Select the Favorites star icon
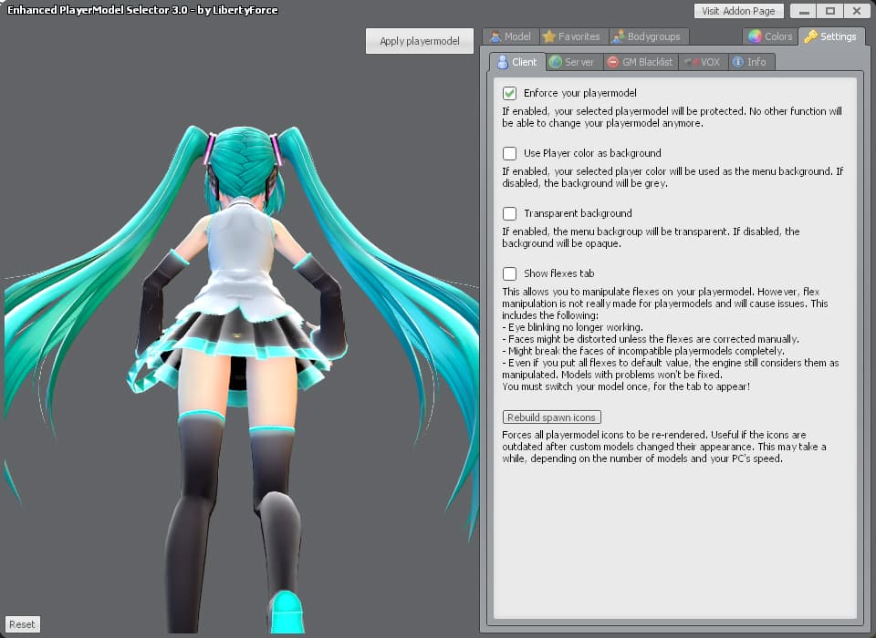The width and height of the screenshot is (876, 638). (549, 36)
